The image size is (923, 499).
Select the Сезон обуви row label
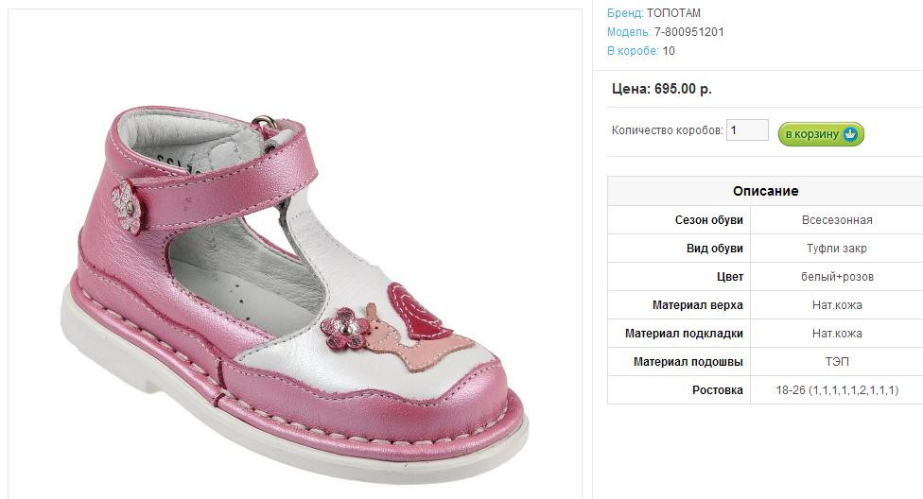tap(708, 220)
